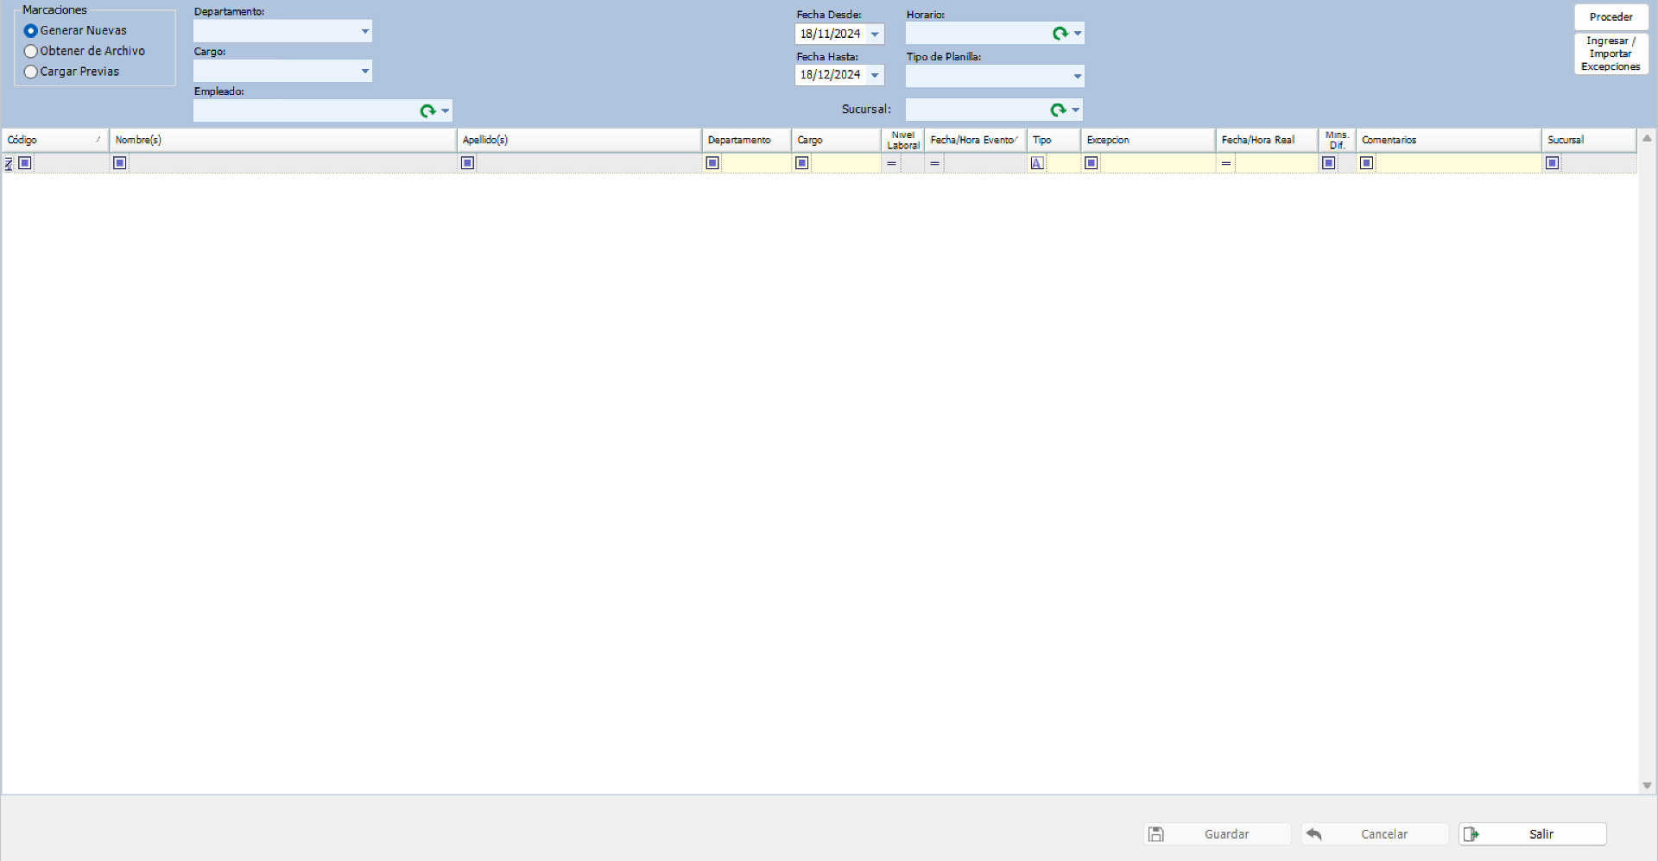Select the Obtener de Archivo option
This screenshot has width=1658, height=861.
click(x=31, y=51)
